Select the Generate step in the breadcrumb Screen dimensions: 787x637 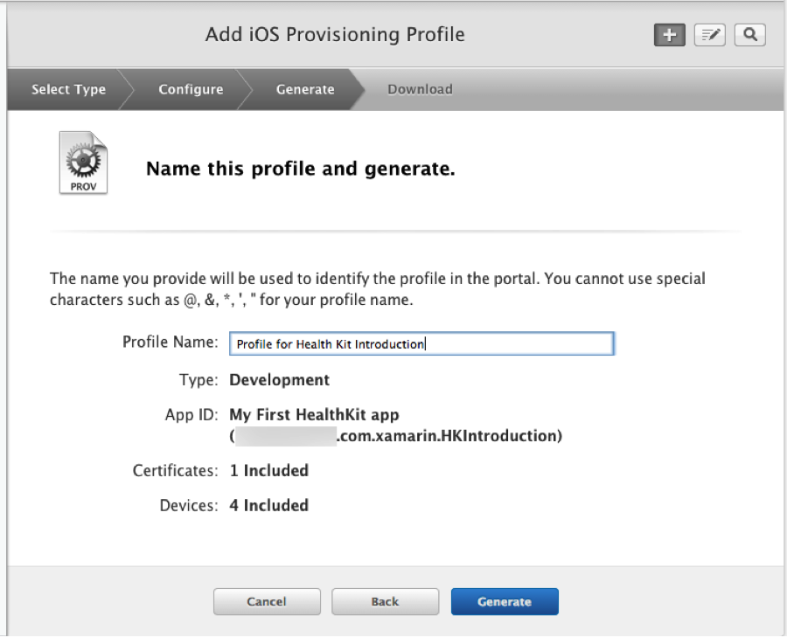pos(304,89)
